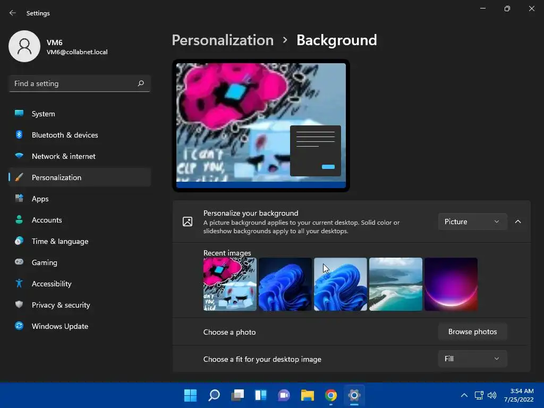Click the Accounts person icon
The image size is (544, 408).
tap(19, 219)
